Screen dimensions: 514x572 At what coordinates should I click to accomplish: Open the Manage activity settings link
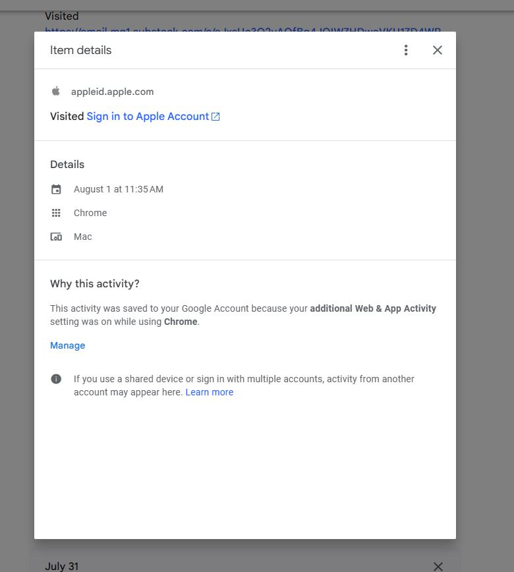pyautogui.click(x=67, y=345)
